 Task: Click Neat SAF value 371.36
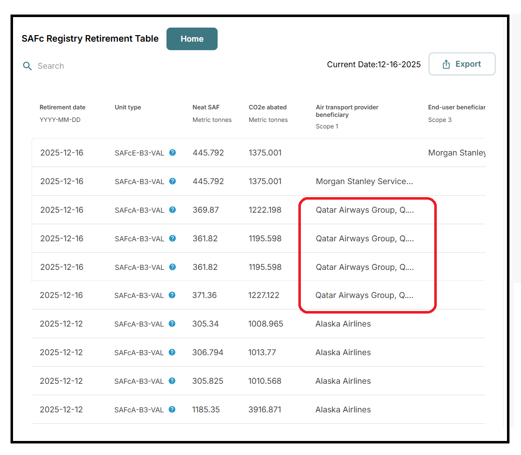(205, 295)
